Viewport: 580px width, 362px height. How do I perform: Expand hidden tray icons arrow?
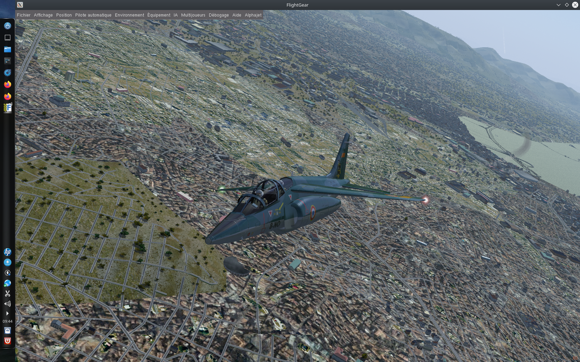(x=7, y=313)
